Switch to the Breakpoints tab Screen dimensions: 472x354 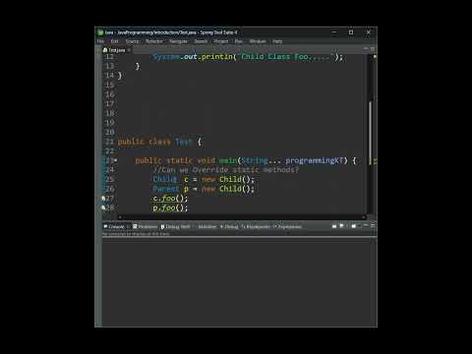(256, 226)
